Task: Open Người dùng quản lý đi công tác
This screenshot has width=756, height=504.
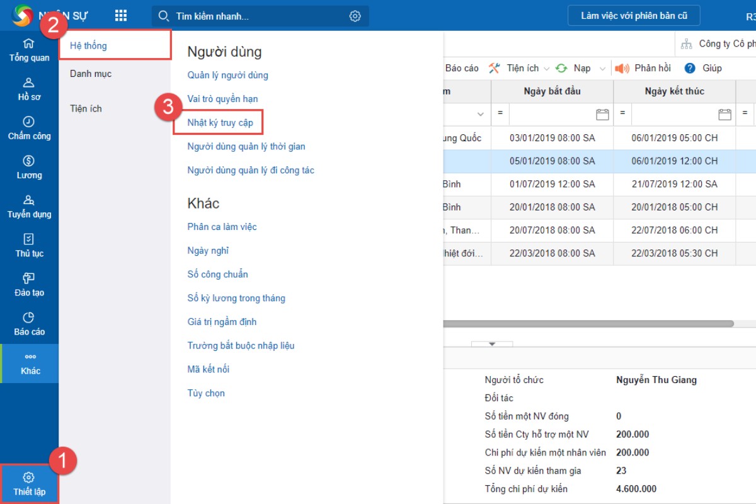Action: 251,170
